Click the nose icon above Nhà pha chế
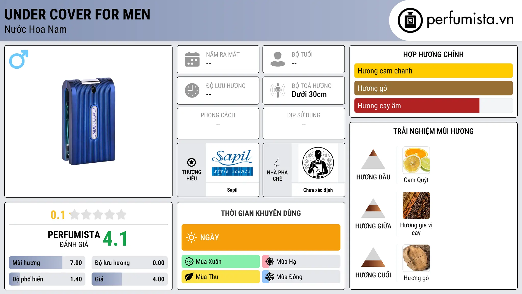The width and height of the screenshot is (522, 294). [277, 162]
